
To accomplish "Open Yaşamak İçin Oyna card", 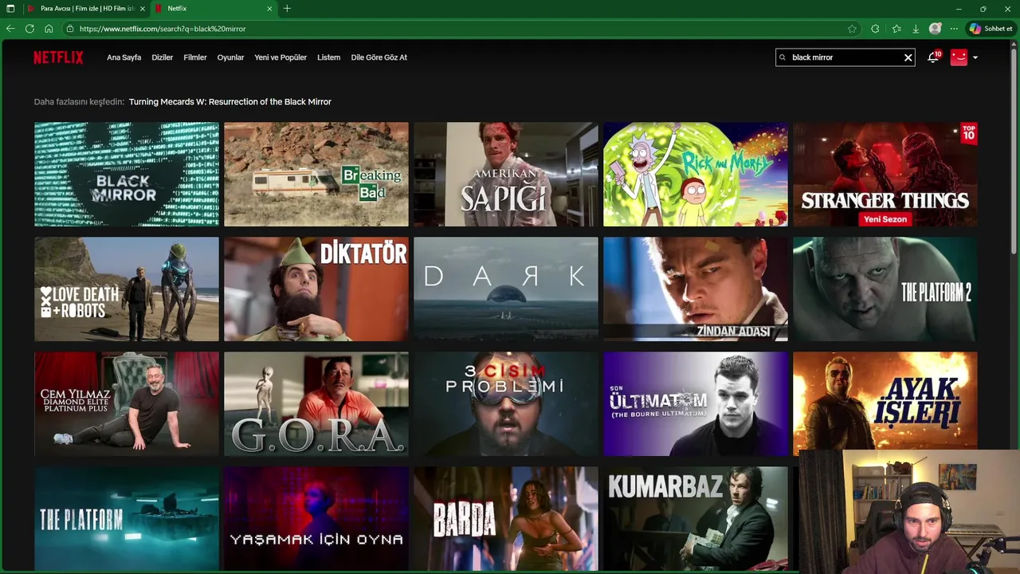I will point(316,518).
